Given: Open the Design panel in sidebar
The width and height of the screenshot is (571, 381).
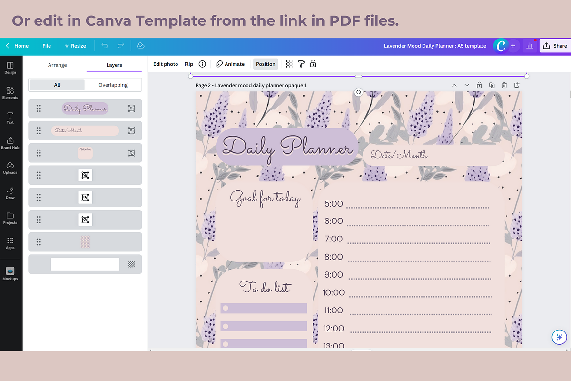Looking at the screenshot, I should point(10,68).
